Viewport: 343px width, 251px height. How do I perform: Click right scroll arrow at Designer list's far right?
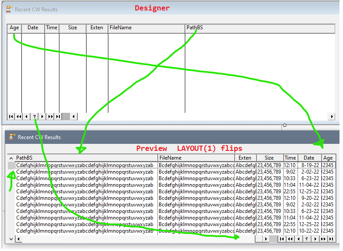[332, 116]
